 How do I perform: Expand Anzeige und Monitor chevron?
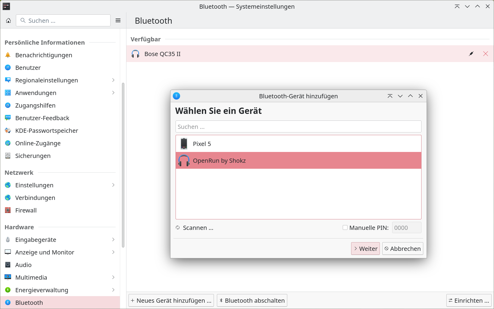113,252
